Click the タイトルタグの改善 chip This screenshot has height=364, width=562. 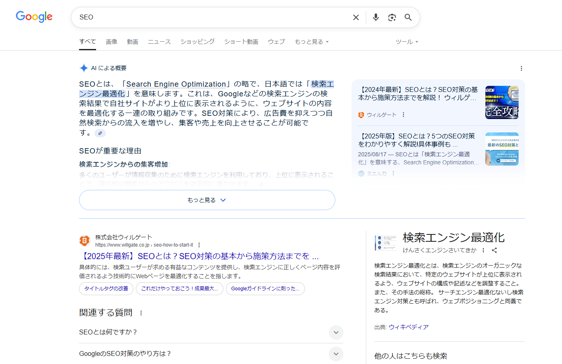pyautogui.click(x=106, y=289)
